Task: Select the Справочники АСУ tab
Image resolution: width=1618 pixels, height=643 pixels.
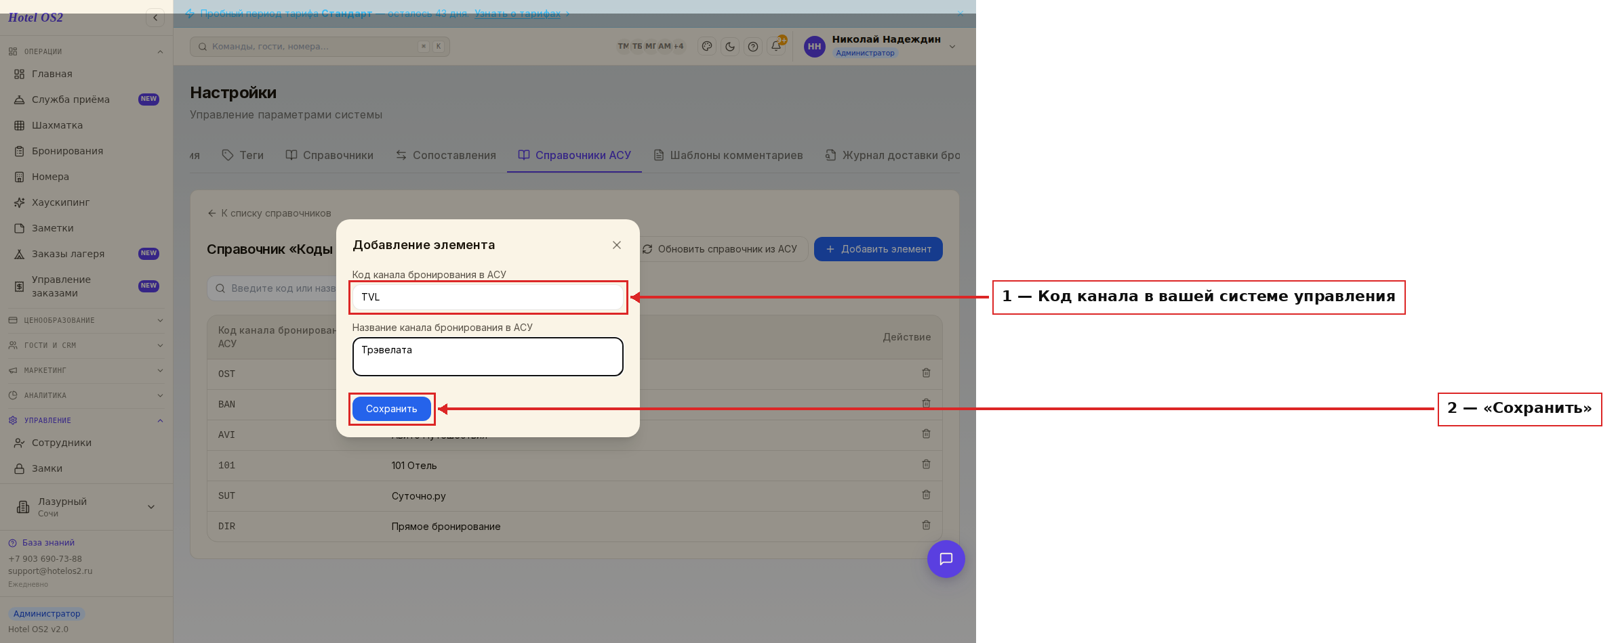Action: click(x=575, y=155)
